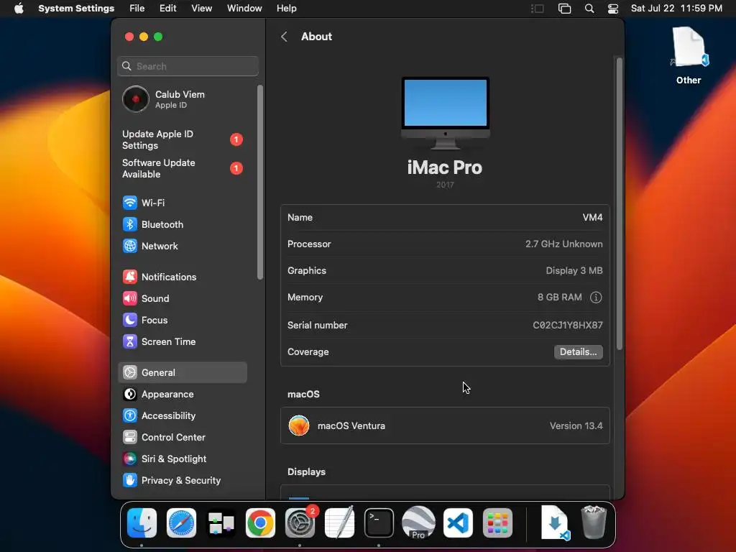
Task: Select General in the sidebar
Action: tap(182, 373)
